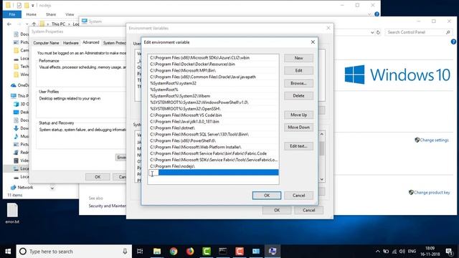Open Advanced tab in System Properties
This screenshot has height=258, width=459.
pyautogui.click(x=91, y=42)
